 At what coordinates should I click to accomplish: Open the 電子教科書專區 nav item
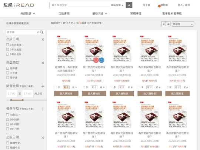172,14
